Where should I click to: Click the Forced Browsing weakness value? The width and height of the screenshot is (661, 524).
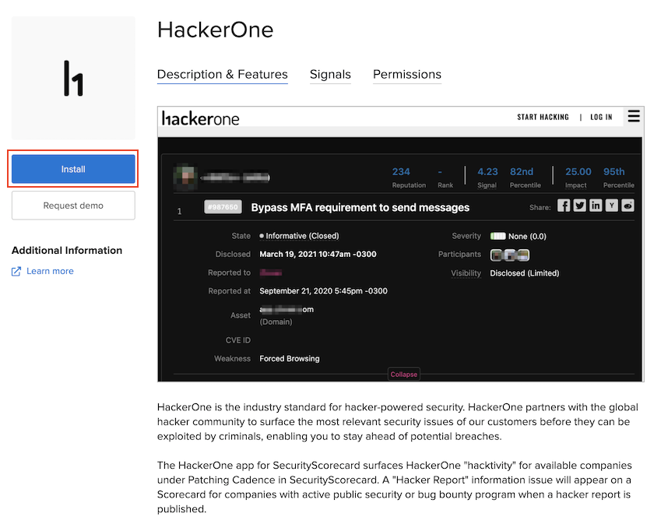289,359
